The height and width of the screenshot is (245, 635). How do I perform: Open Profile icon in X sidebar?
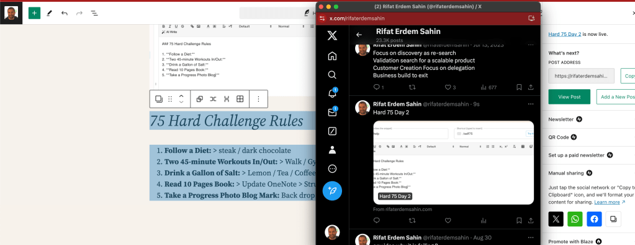[332, 150]
